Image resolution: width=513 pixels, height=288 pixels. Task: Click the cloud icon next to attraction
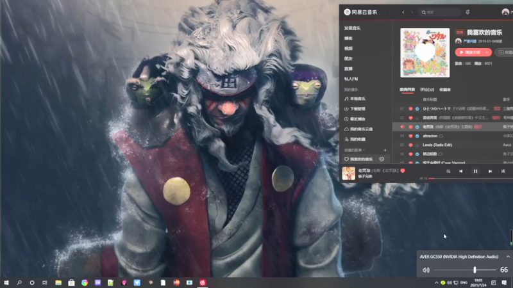tap(441, 136)
